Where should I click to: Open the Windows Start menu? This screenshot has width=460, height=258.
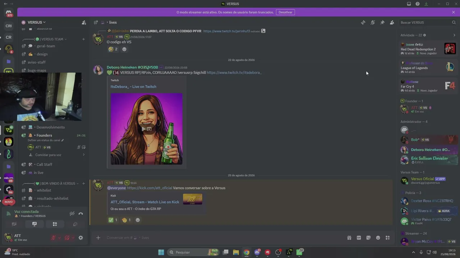[x=161, y=252]
